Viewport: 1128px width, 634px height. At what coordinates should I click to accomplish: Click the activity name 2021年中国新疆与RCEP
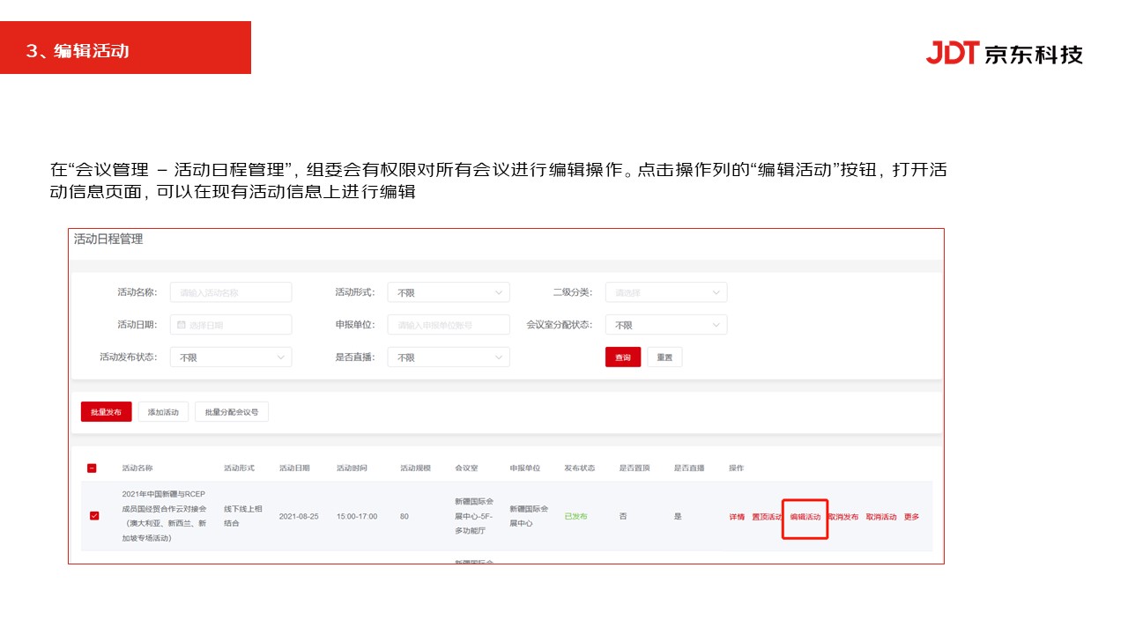coord(165,515)
